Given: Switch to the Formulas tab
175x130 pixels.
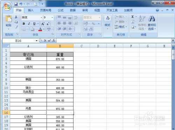Looking at the screenshot, I should coord(61,10).
